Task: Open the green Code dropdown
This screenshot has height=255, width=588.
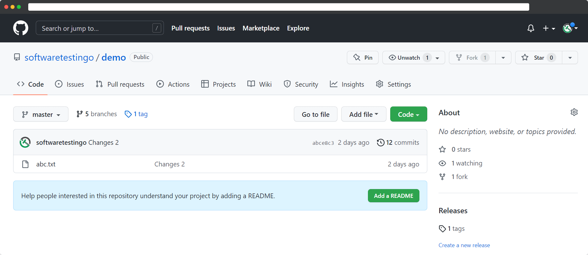Action: [408, 114]
